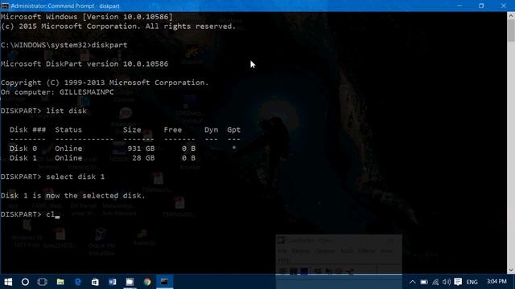Click the 'list disk' command text
The height and width of the screenshot is (289, 515).
coord(66,111)
